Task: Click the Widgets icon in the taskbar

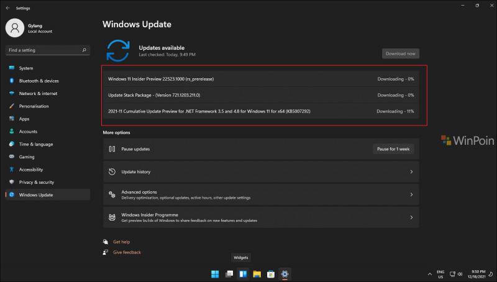Action: [x=243, y=274]
